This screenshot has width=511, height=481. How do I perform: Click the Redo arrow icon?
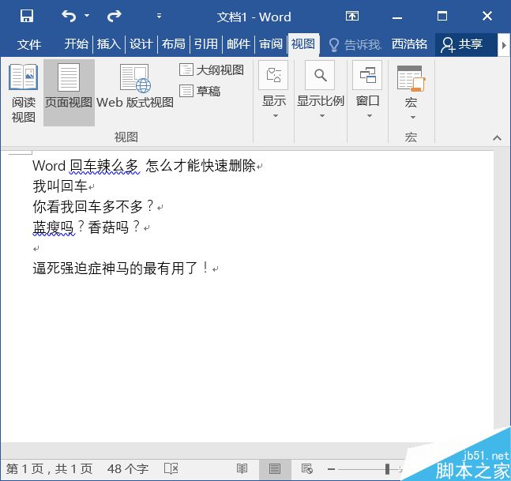pos(114,16)
